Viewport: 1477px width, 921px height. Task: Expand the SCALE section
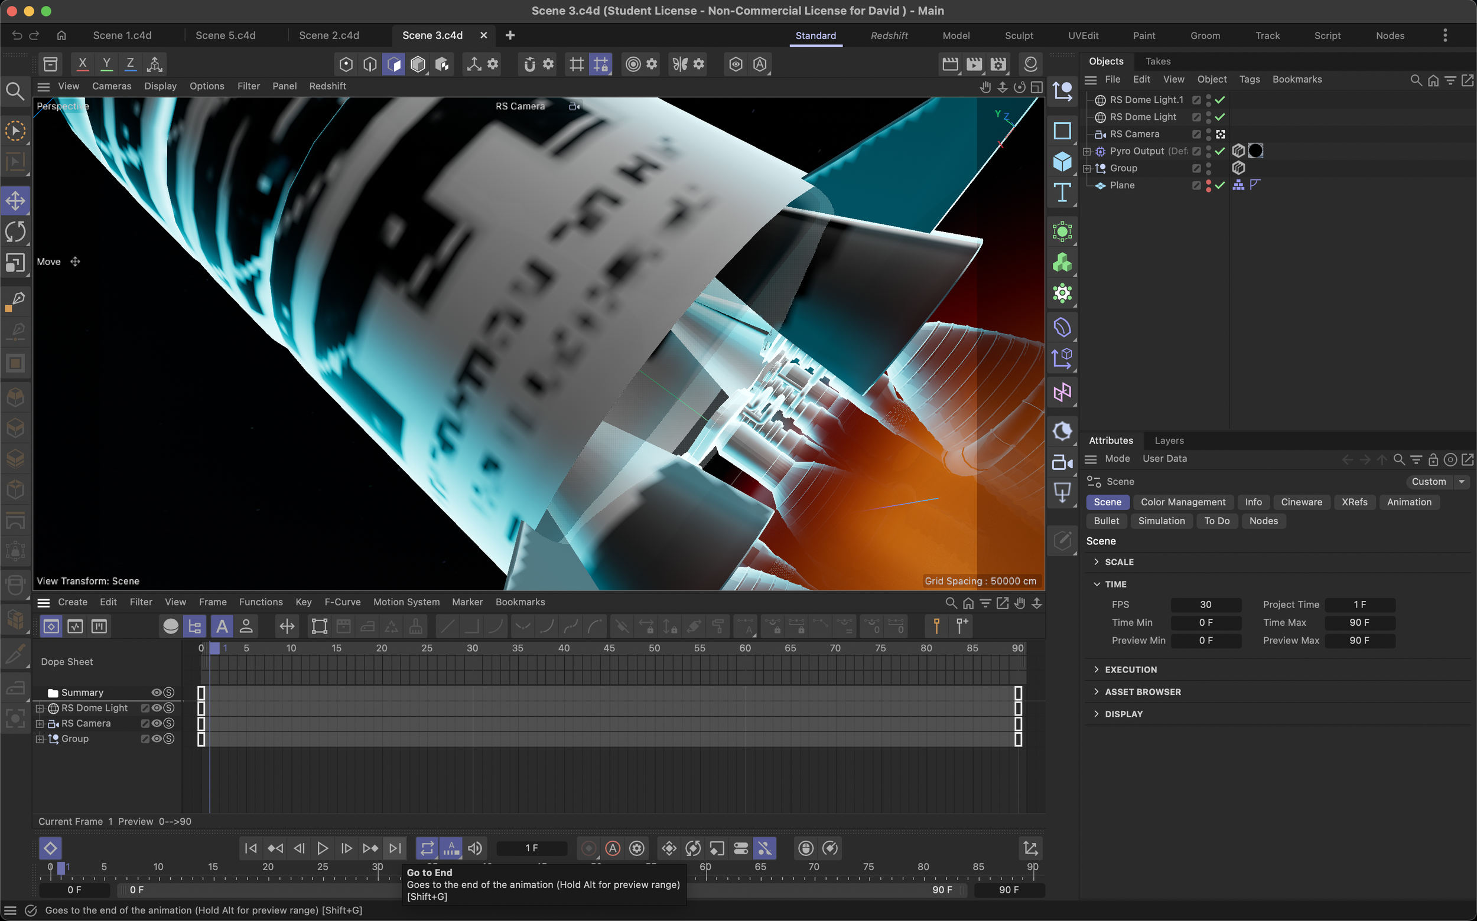point(1097,561)
